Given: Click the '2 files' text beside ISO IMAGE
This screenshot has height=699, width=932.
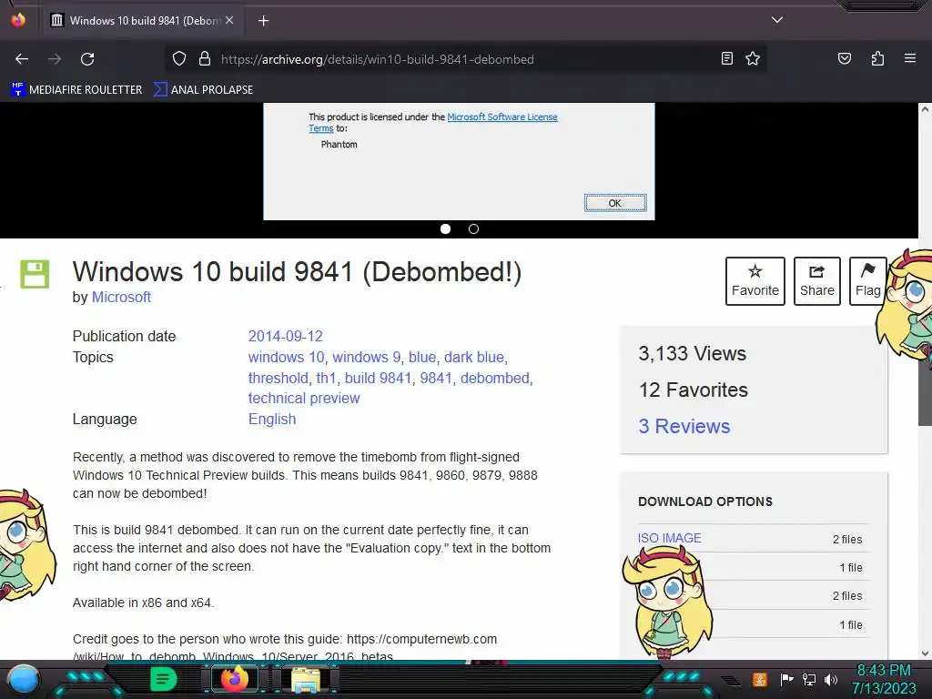Looking at the screenshot, I should (x=847, y=539).
